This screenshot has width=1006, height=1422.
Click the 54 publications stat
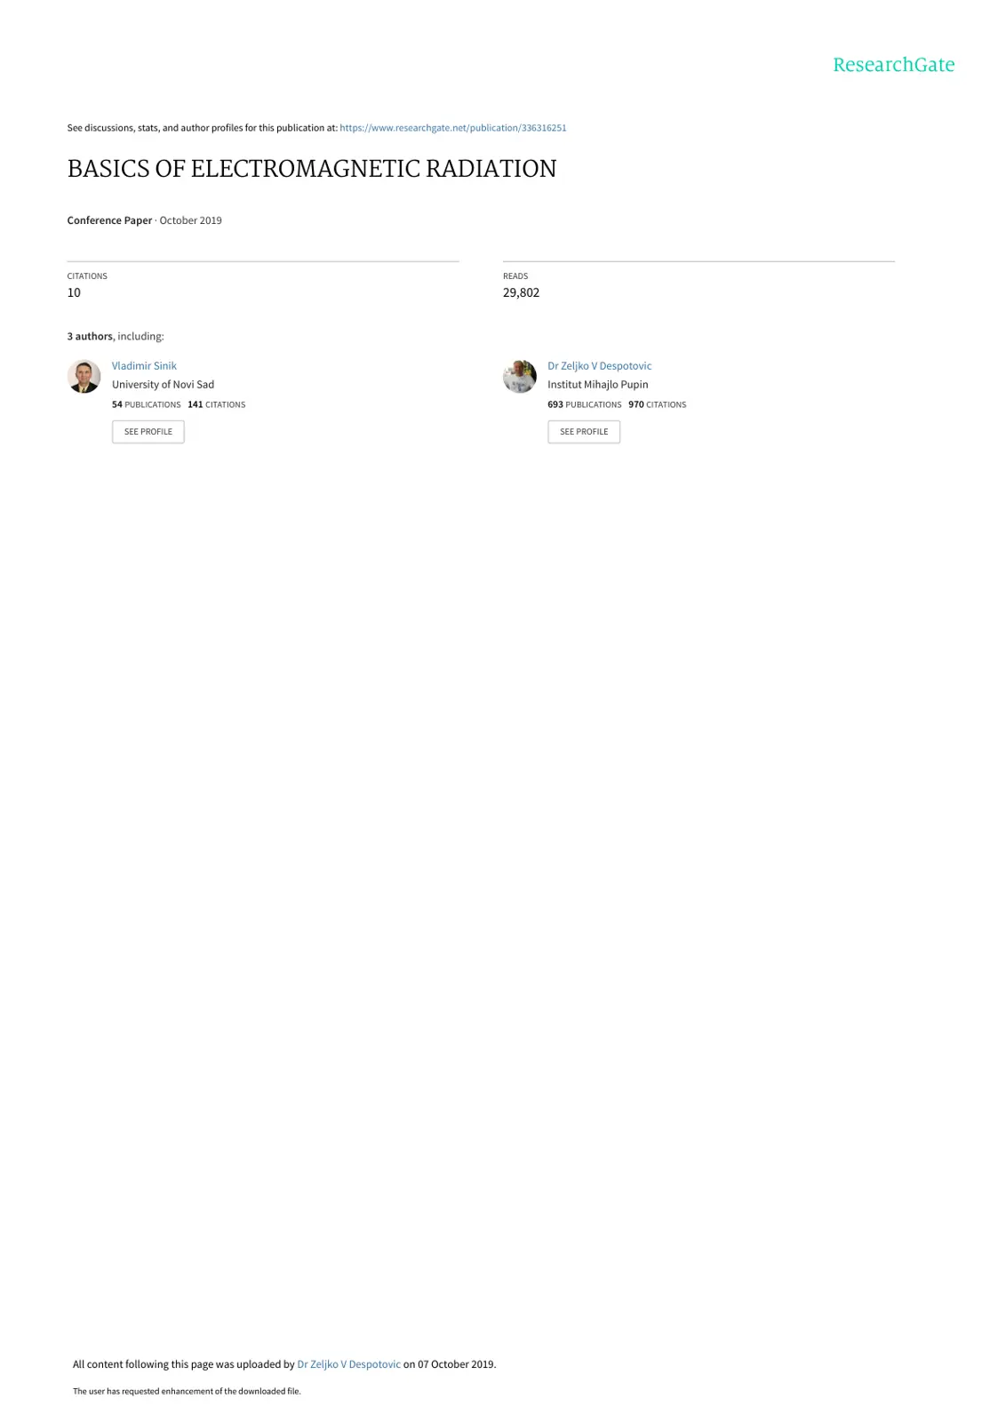pyautogui.click(x=146, y=404)
